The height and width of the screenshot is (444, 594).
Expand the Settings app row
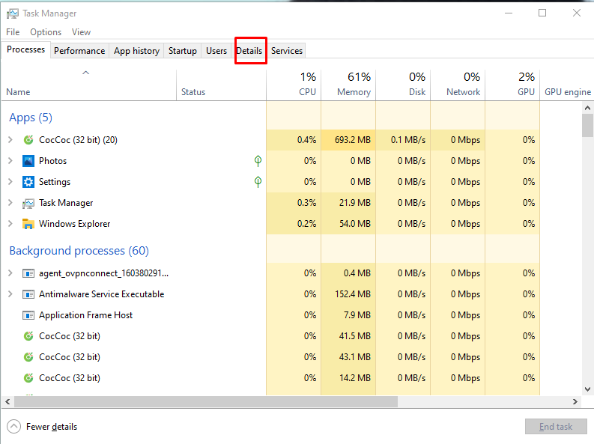(x=10, y=182)
